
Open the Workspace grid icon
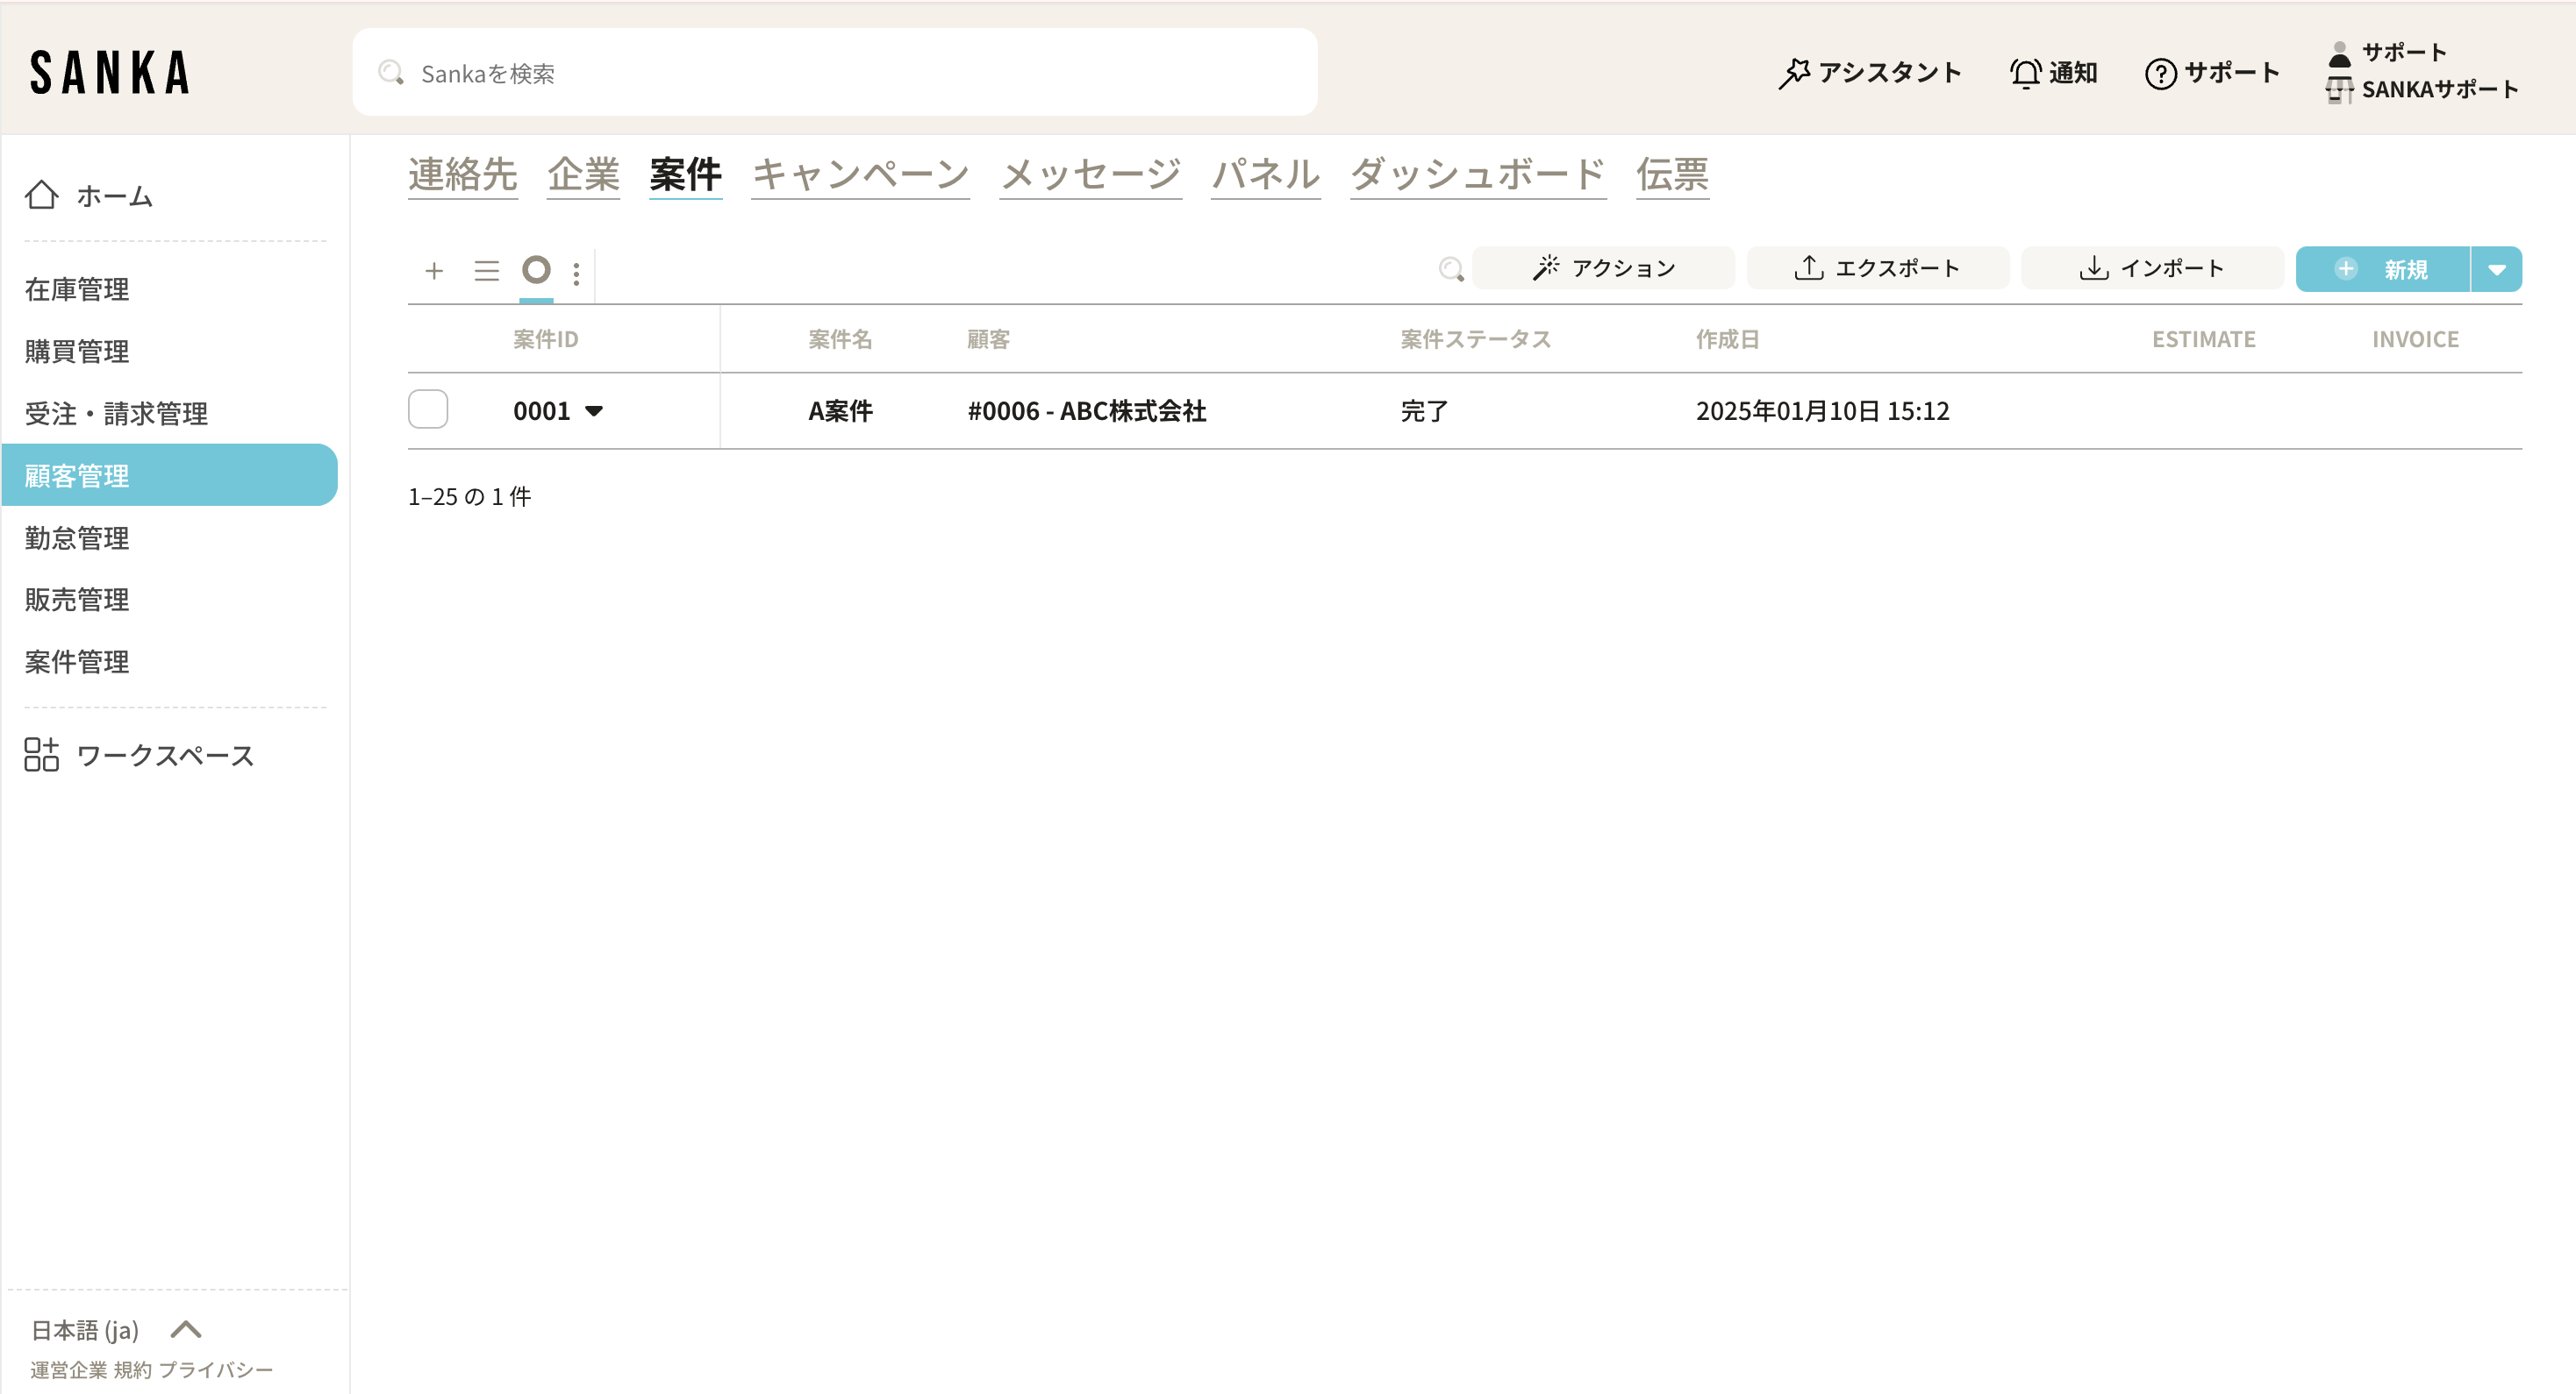[41, 755]
